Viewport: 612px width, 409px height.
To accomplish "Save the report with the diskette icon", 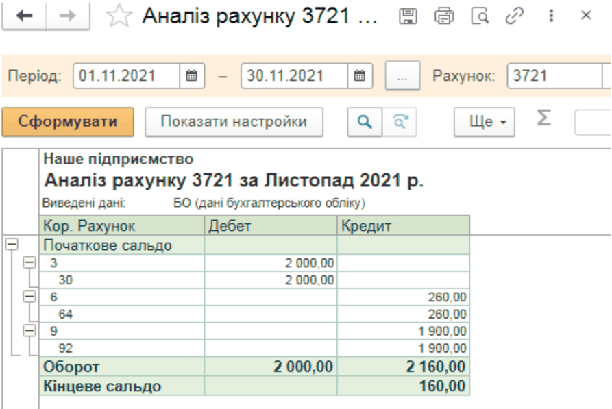I will click(408, 16).
